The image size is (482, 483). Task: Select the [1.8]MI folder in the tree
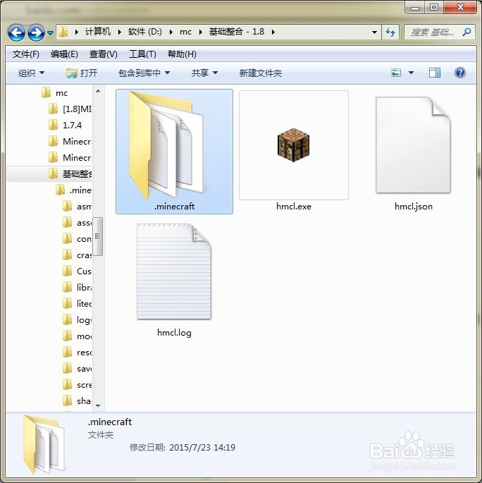[70, 109]
